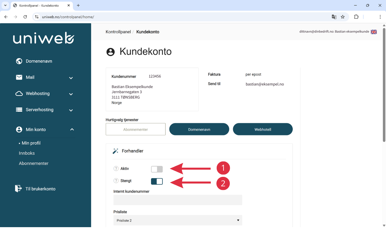The height and width of the screenshot is (231, 386).
Task: Click the Til brukerkonto exit icon
Action: pos(18,189)
